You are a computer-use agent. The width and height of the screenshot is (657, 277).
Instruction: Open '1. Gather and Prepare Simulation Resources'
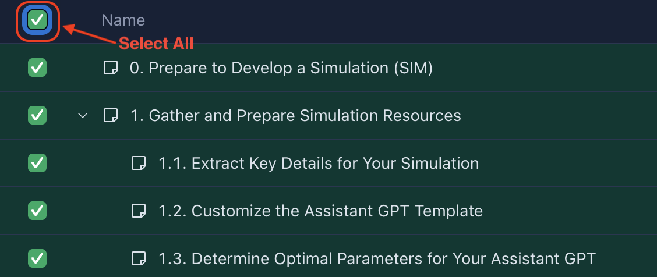pyautogui.click(x=296, y=115)
